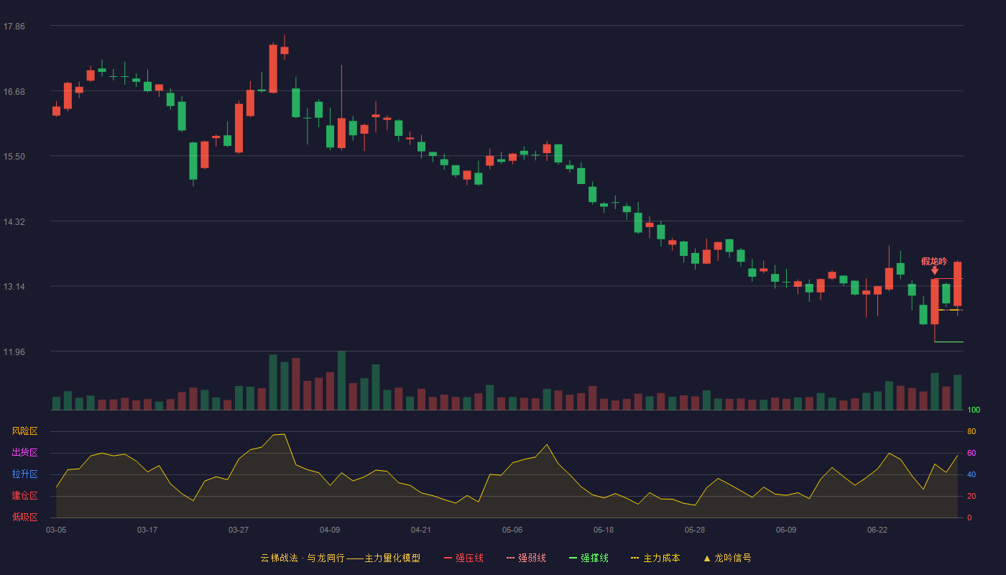Click the 05-18 date label
The height and width of the screenshot is (575, 1006).
coord(604,530)
